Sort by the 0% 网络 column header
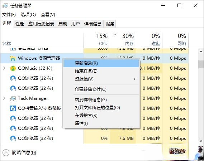Screen dimensions: 204x161 point(175,40)
